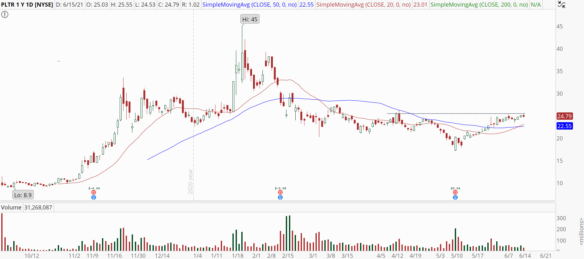The height and width of the screenshot is (259, 584).
Task: Click the 15 level on the price axis
Action: 560,161
